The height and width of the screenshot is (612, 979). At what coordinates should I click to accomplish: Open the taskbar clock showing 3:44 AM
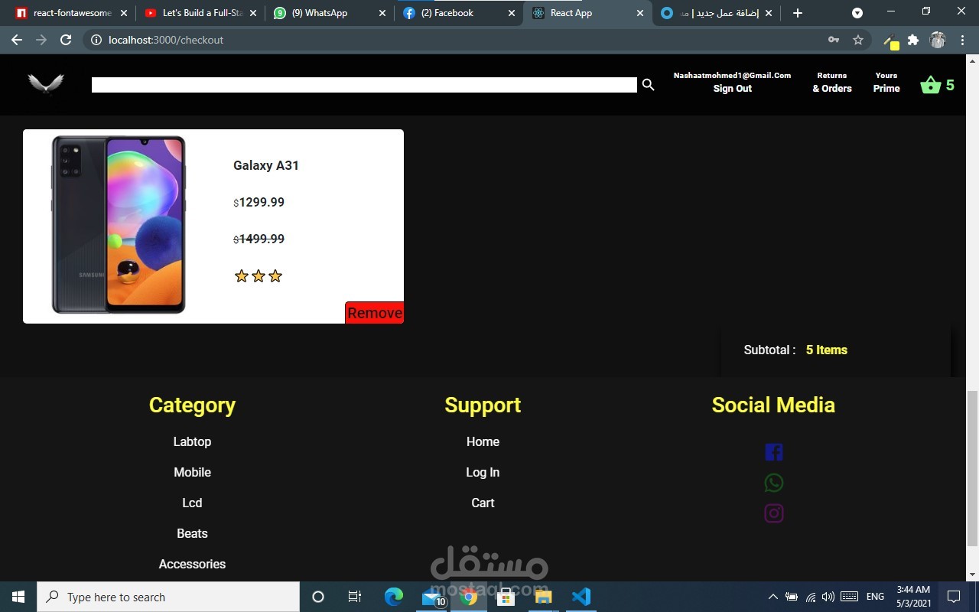pos(913,597)
